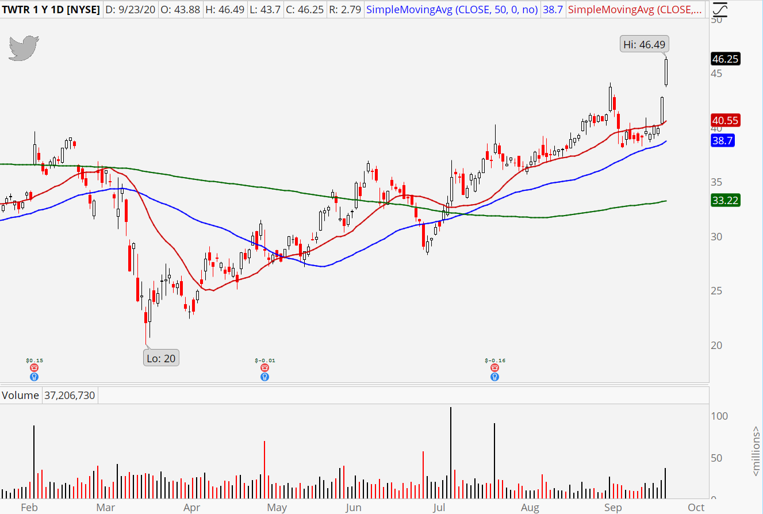Click the Mar label on the time axis
This screenshot has width=763, height=514.
(105, 507)
